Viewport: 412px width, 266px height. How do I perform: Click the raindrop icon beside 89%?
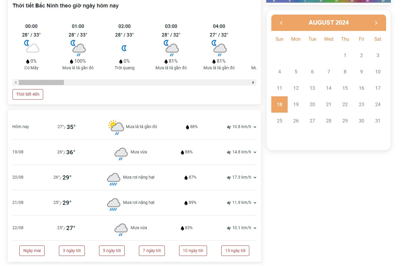[186, 203]
